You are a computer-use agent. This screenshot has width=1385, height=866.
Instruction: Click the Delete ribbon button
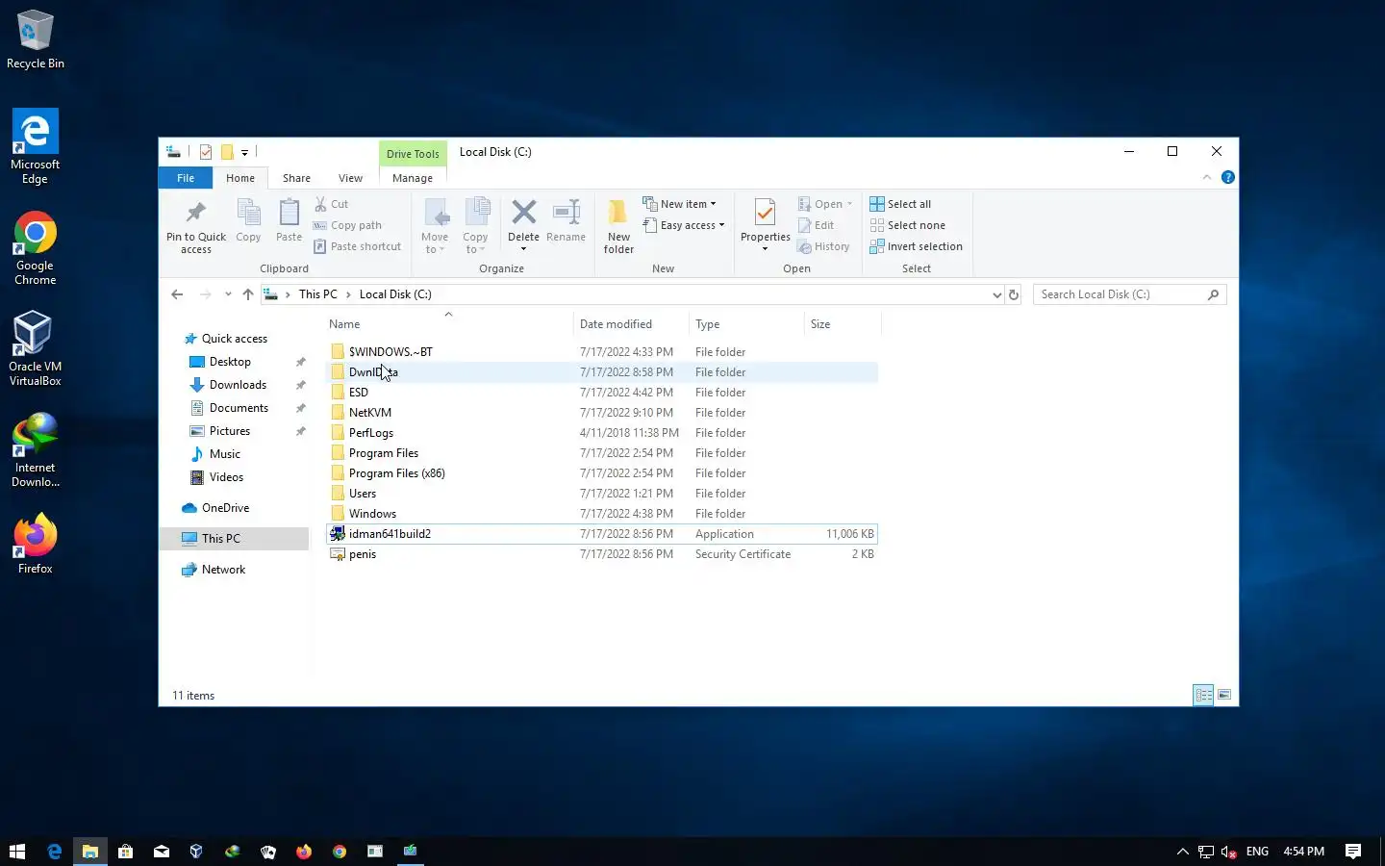[x=523, y=226]
